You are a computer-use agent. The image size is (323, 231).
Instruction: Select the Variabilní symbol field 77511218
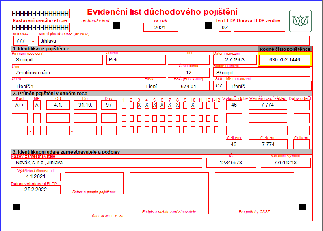point(286,163)
